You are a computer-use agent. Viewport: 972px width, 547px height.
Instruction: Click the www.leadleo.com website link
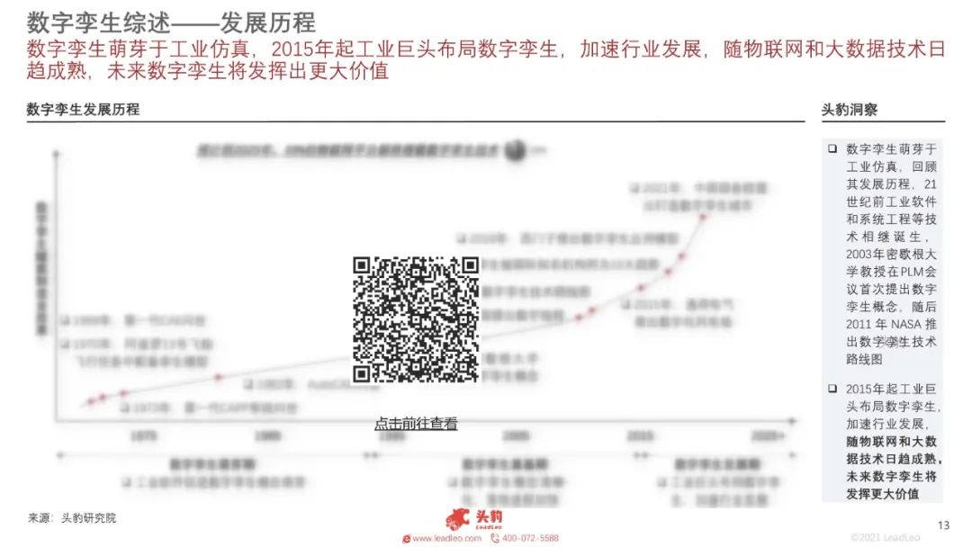click(x=447, y=538)
